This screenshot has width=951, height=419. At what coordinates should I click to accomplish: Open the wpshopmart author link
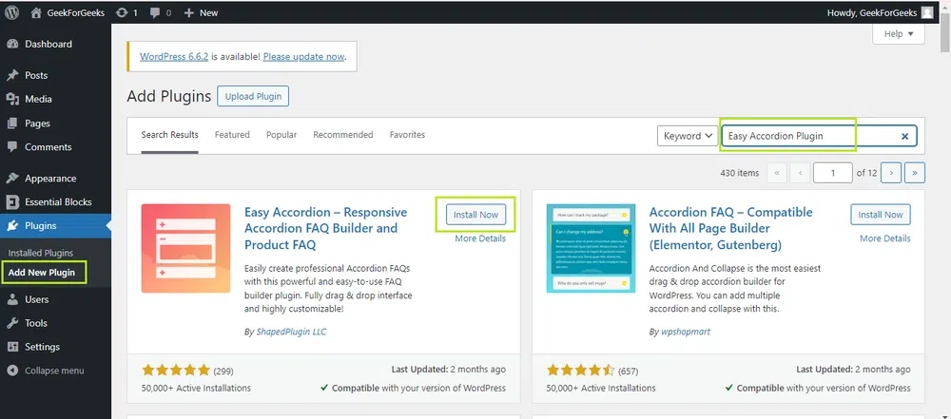click(x=686, y=332)
